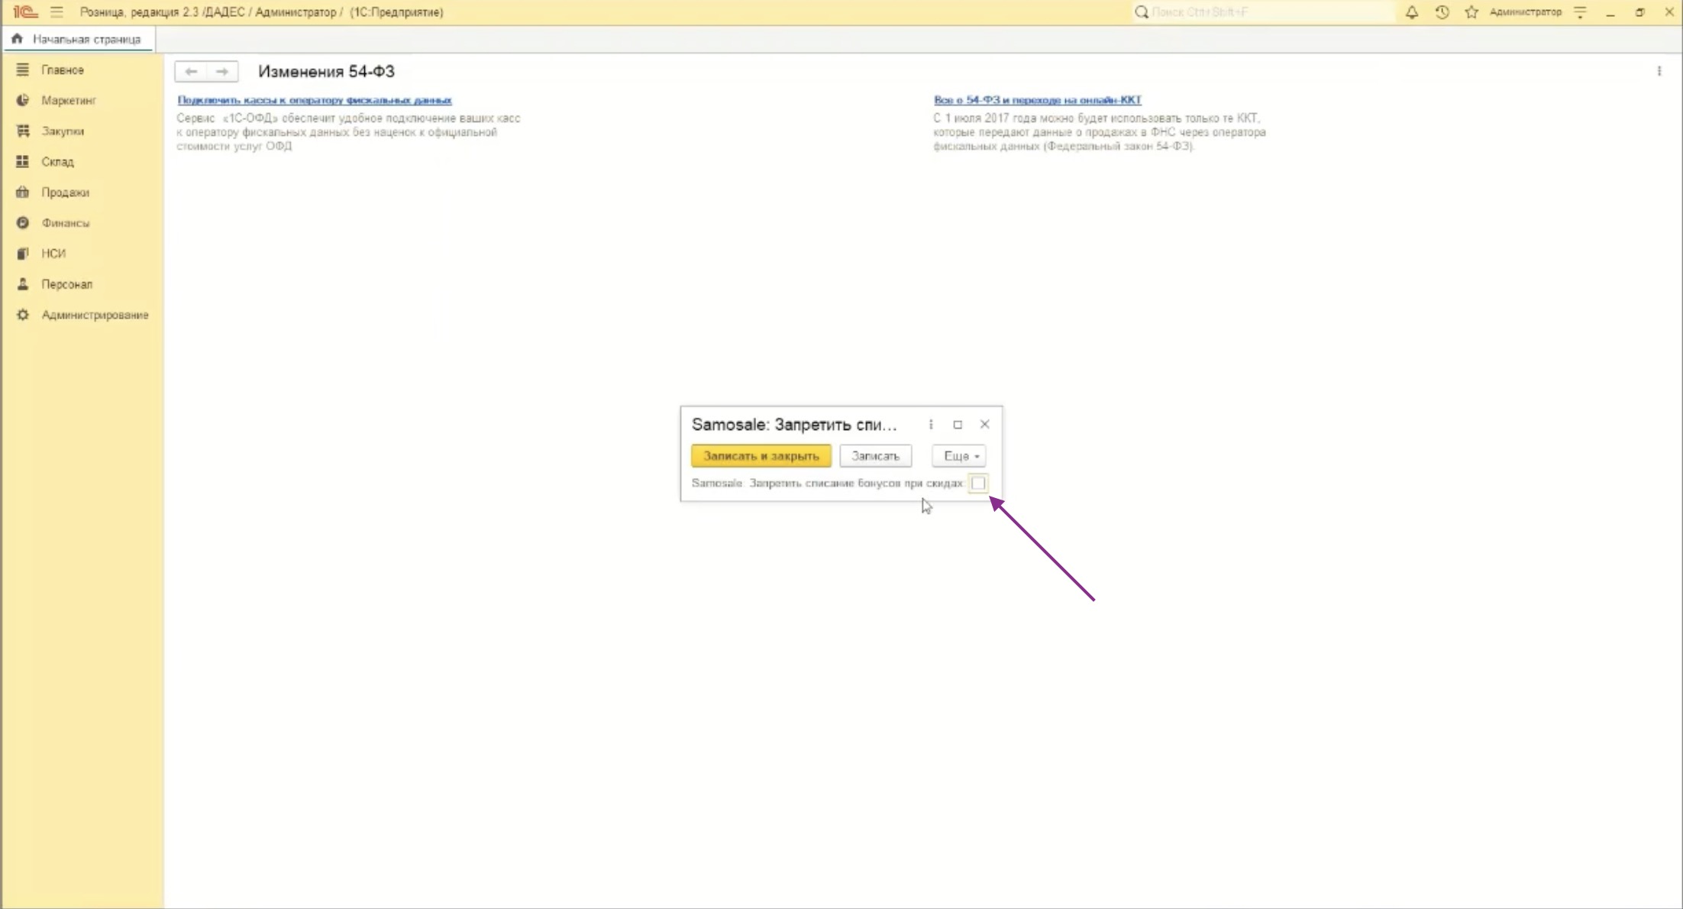1683x909 pixels.
Task: Open the Закупки section
Action: pyautogui.click(x=63, y=131)
